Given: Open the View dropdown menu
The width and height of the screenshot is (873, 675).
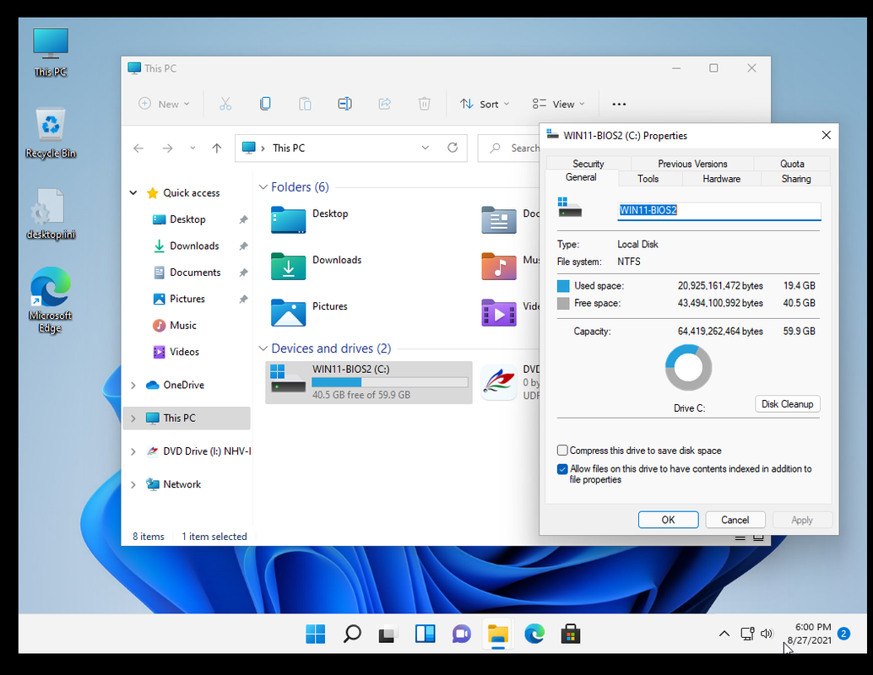Looking at the screenshot, I should click(558, 104).
